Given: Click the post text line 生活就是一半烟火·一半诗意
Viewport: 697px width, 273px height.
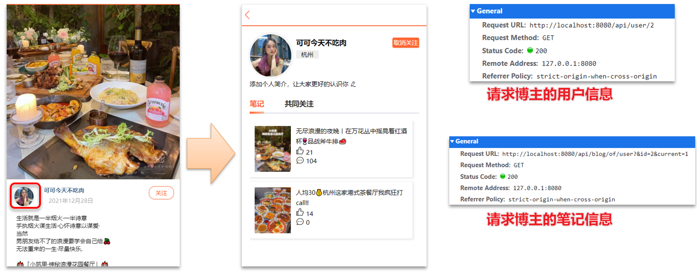Looking at the screenshot, I should point(52,218).
